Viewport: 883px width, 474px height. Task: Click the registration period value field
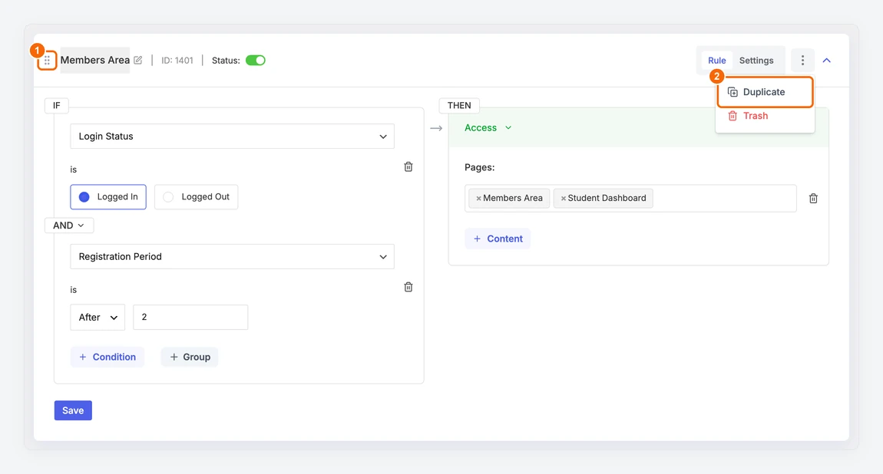click(x=190, y=317)
